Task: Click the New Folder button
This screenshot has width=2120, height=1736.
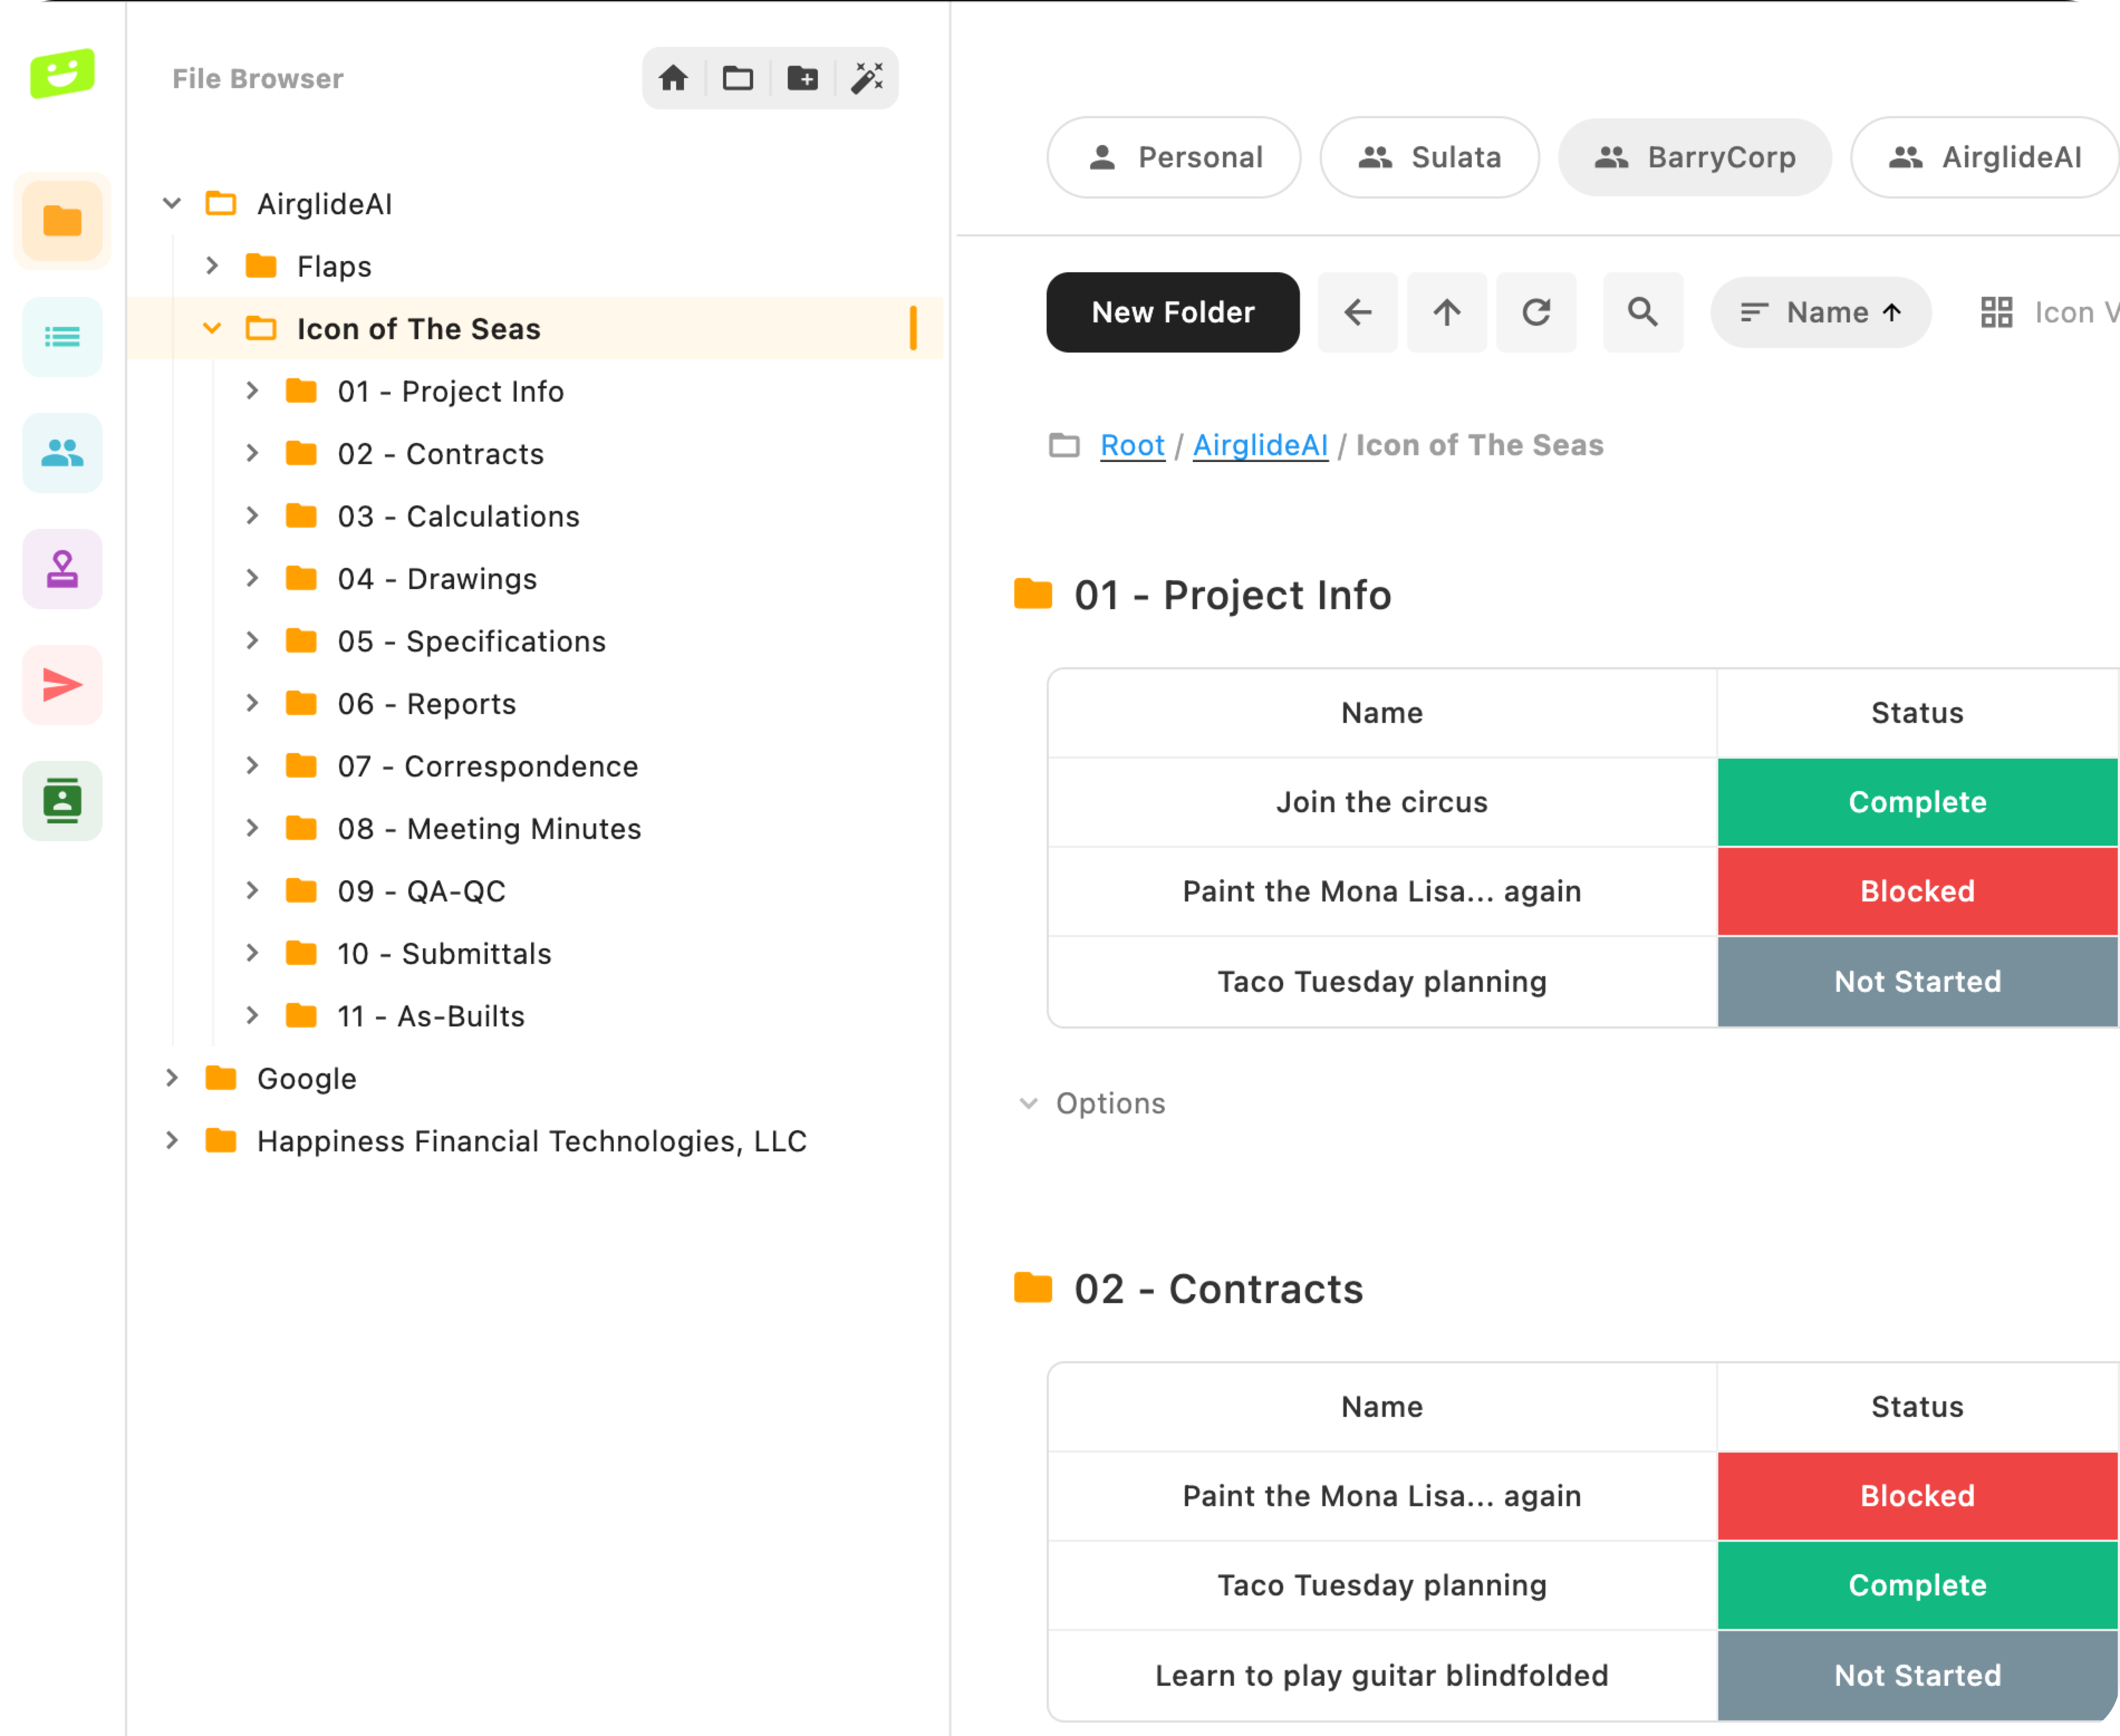Action: (x=1172, y=312)
